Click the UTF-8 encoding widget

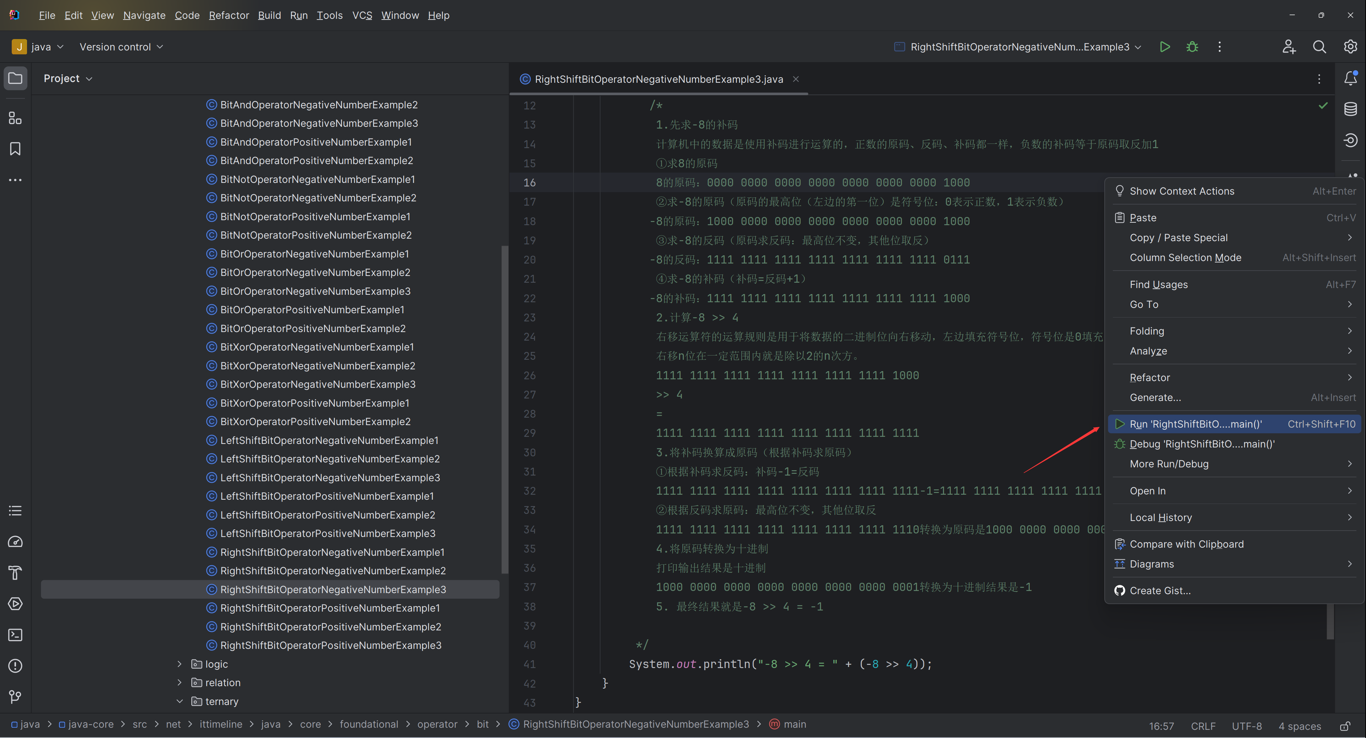[1246, 726]
